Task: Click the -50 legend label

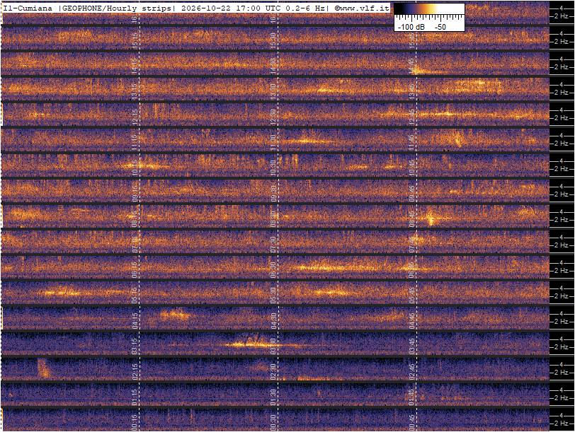Action: [x=440, y=27]
